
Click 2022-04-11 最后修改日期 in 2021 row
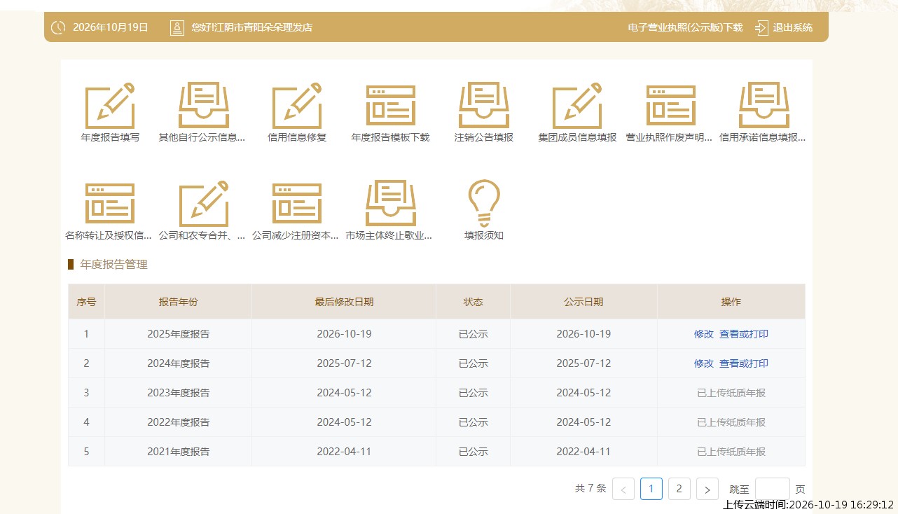[344, 452]
